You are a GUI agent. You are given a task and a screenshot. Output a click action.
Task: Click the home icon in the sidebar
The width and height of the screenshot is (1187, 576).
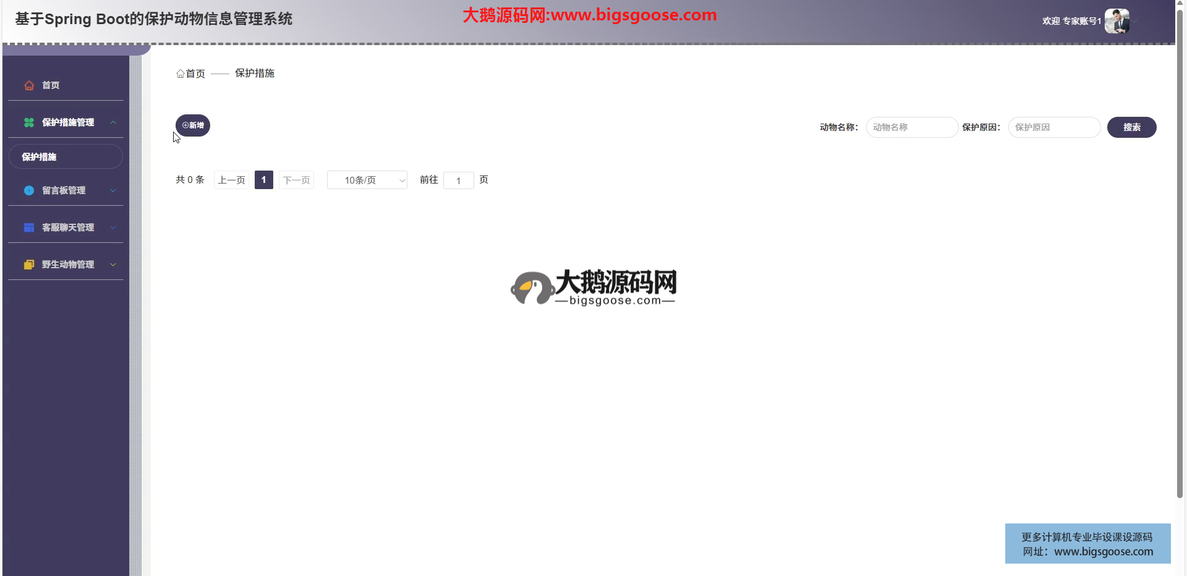[x=29, y=85]
